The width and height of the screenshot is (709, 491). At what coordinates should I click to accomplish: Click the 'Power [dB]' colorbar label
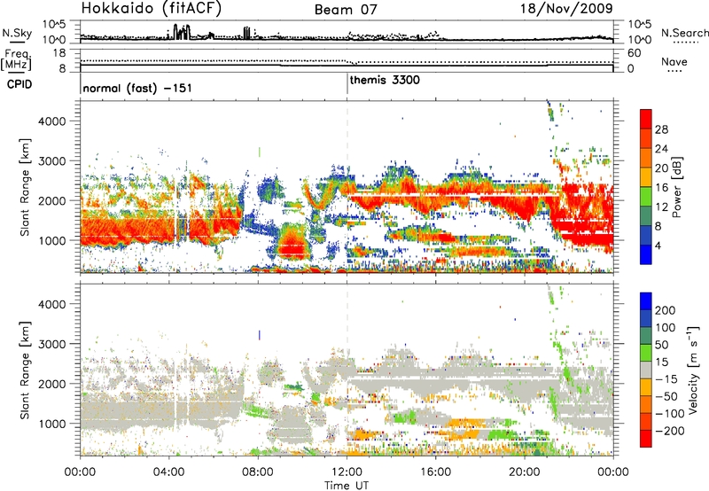676,187
